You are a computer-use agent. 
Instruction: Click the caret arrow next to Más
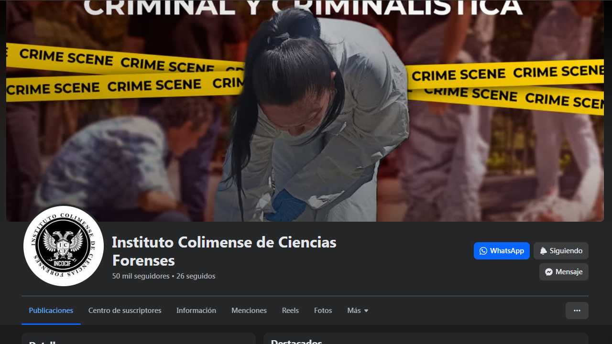[x=366, y=311]
